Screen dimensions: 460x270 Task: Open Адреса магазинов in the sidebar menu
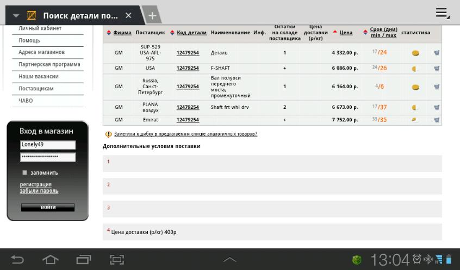[x=41, y=52]
